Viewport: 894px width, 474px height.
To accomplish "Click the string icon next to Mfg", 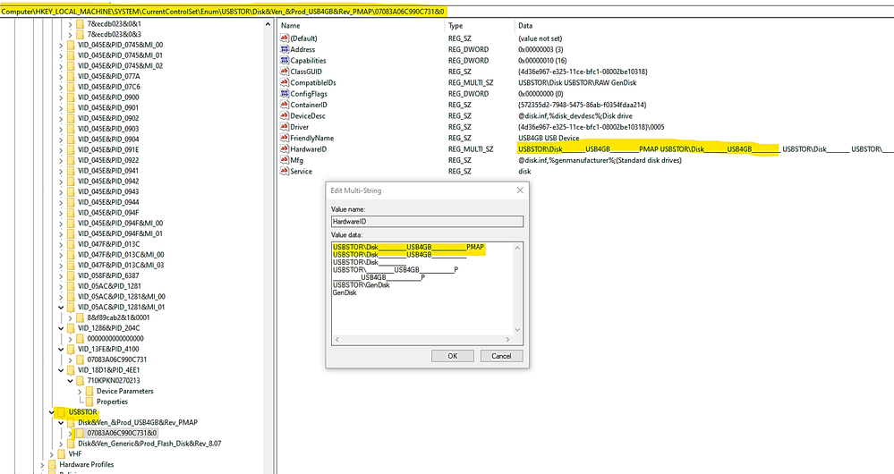I will pos(285,161).
